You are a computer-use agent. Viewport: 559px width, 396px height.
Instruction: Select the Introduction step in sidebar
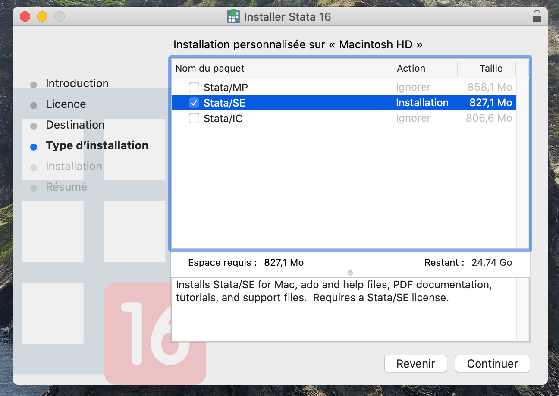[77, 84]
